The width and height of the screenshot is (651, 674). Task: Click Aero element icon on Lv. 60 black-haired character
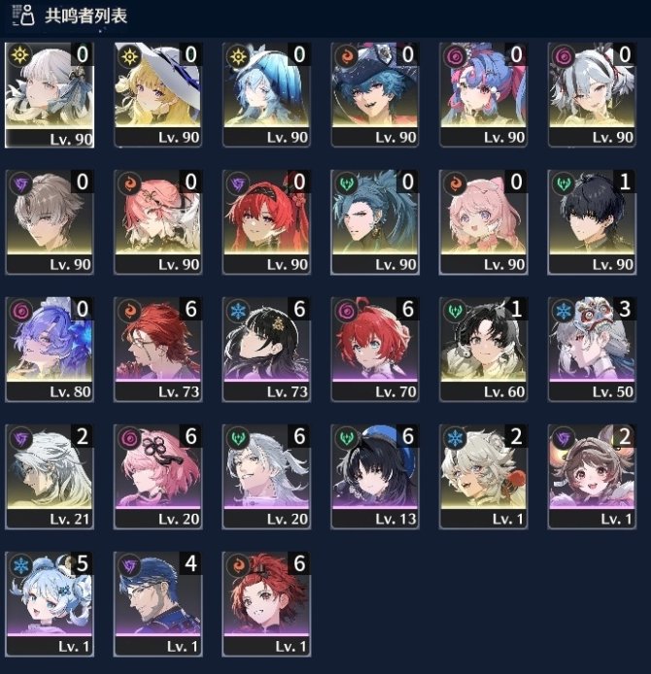click(x=455, y=311)
